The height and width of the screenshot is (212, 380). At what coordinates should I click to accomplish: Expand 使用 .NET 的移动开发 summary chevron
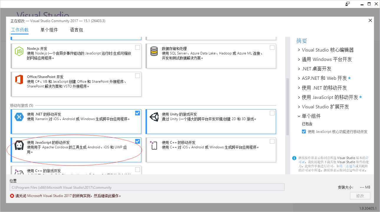299,88
